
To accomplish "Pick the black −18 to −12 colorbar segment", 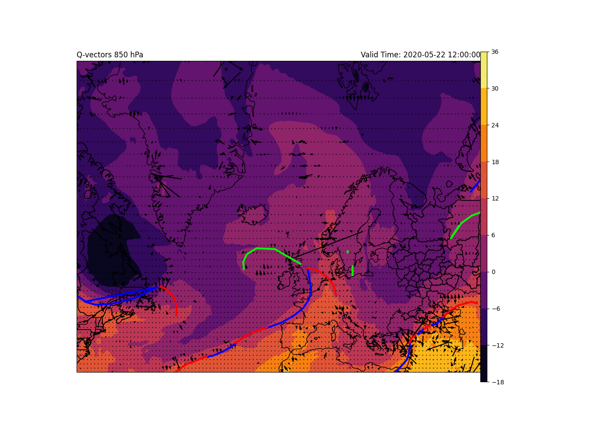I will pyautogui.click(x=484, y=363).
